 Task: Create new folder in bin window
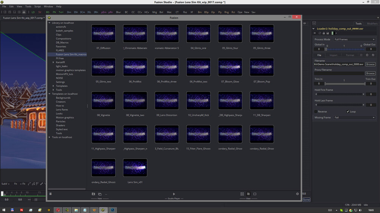pyautogui.click(x=93, y=194)
